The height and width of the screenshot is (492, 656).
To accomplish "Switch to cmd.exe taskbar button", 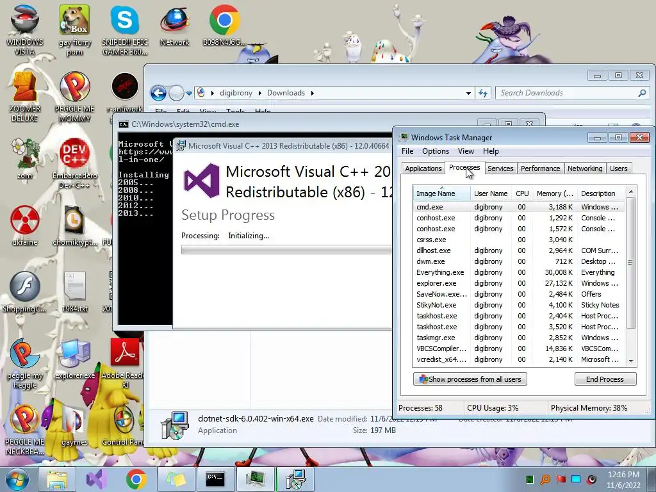I will (x=215, y=479).
